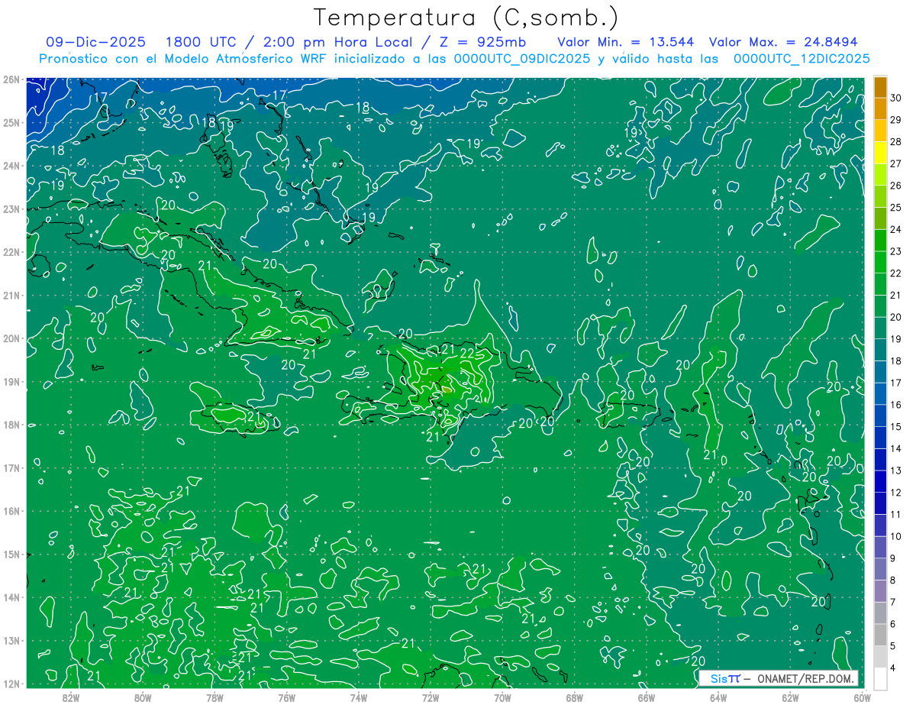916x708 pixels.
Task: Click the 68W longitude axis label
Action: [x=575, y=697]
